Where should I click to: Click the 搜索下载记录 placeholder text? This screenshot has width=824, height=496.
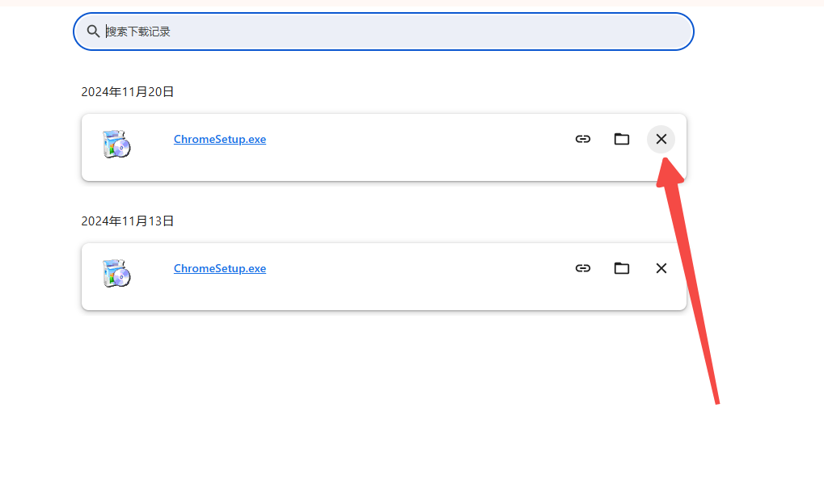pyautogui.click(x=139, y=32)
